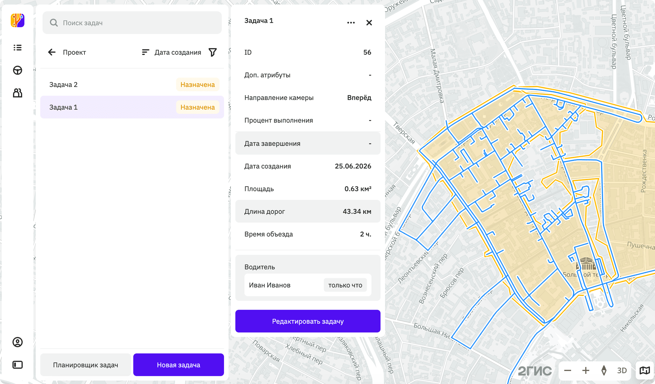Click the search magnifier icon
The width and height of the screenshot is (655, 384).
coord(54,23)
